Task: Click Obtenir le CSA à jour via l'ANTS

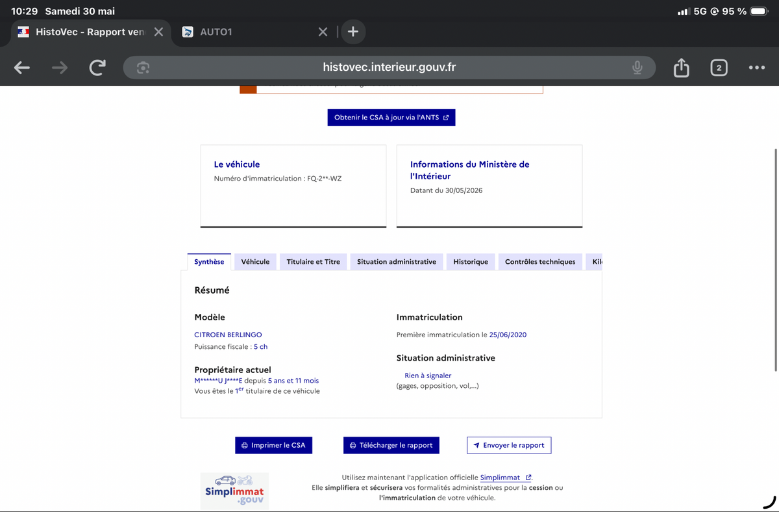Action: click(x=391, y=118)
